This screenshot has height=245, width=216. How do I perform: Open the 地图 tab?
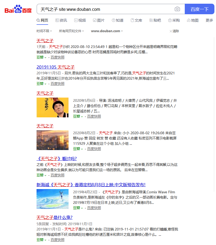(193, 21)
